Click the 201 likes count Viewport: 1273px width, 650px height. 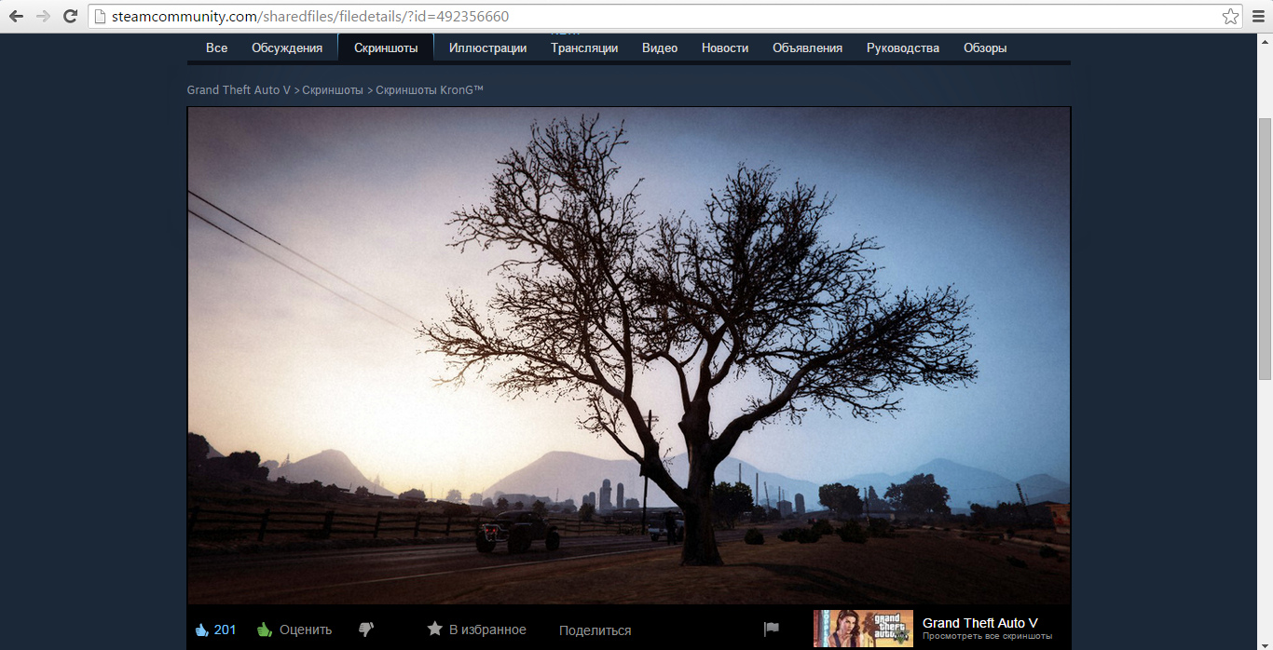[225, 630]
